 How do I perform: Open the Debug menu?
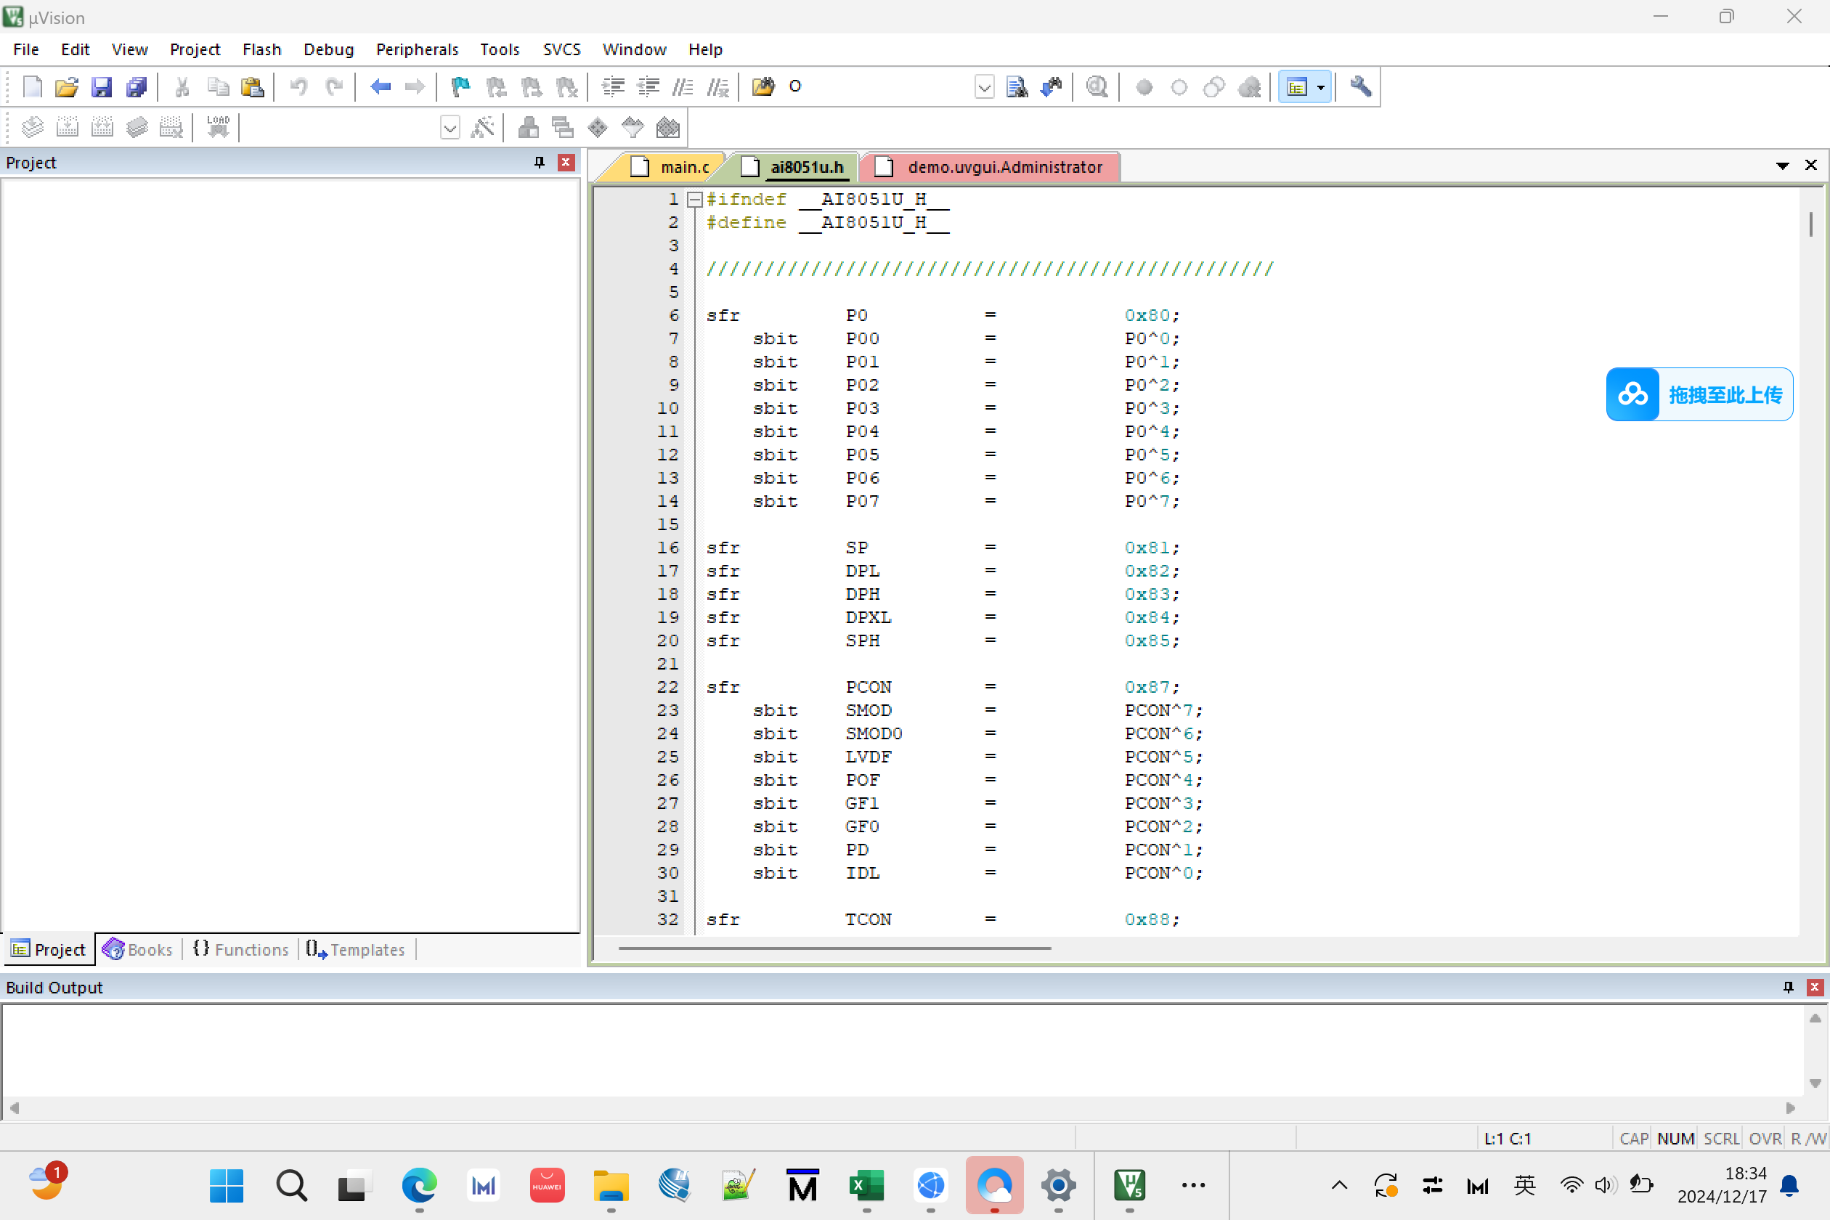(x=328, y=49)
